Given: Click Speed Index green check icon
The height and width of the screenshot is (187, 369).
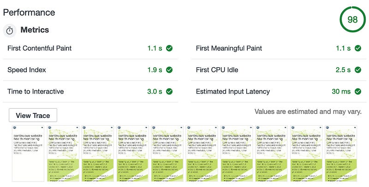Looking at the screenshot, I should 169,70.
